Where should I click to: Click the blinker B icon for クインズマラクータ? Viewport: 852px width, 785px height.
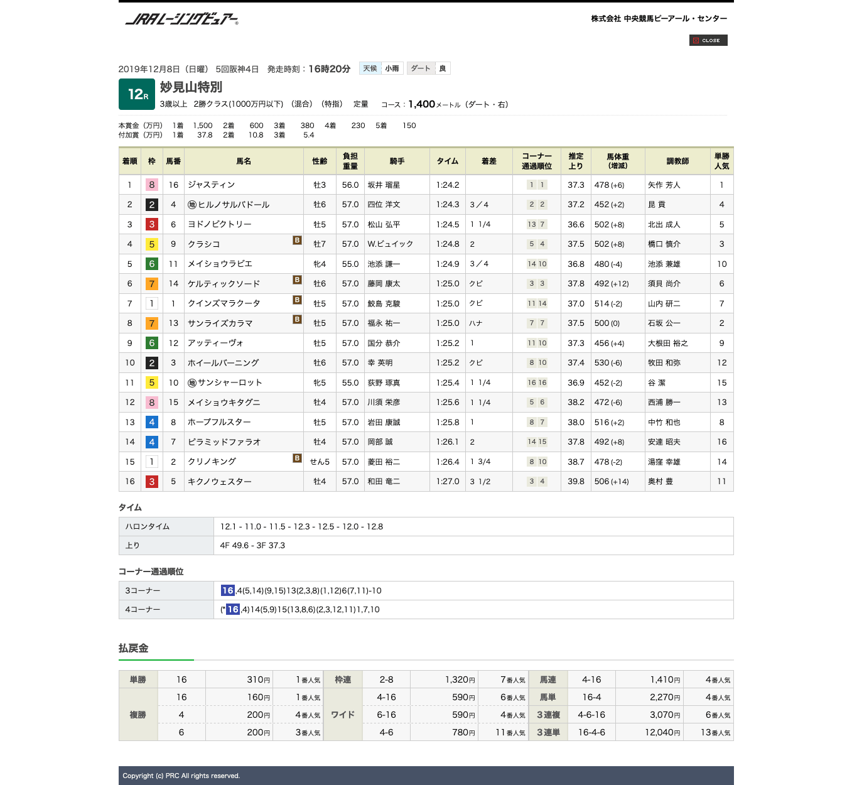tap(298, 300)
